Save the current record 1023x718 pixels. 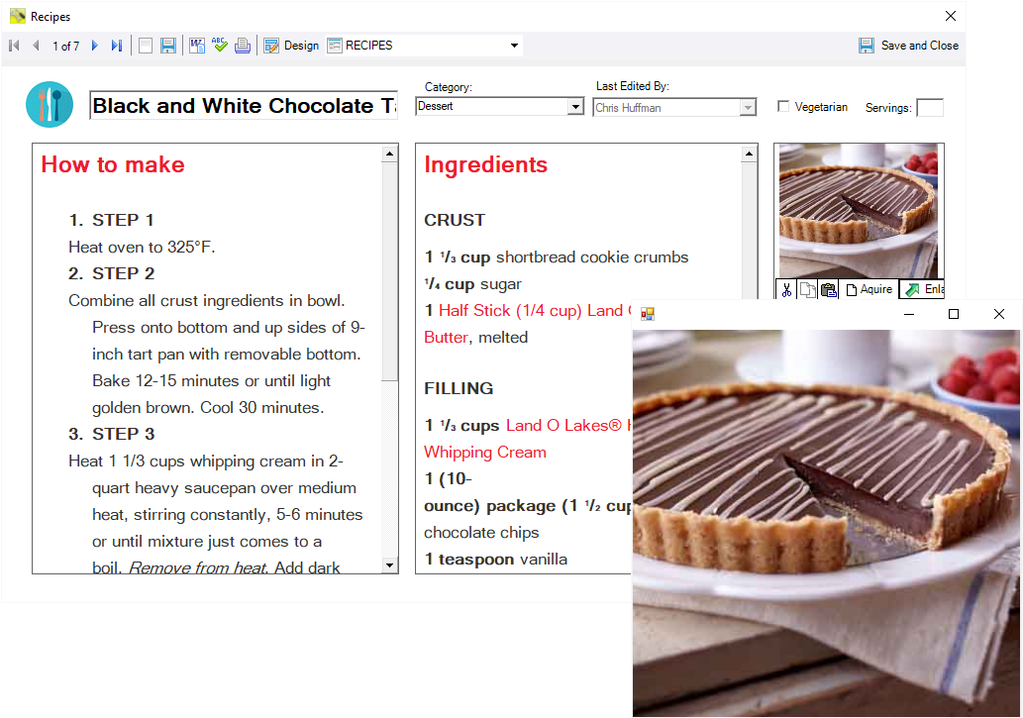[x=167, y=45]
